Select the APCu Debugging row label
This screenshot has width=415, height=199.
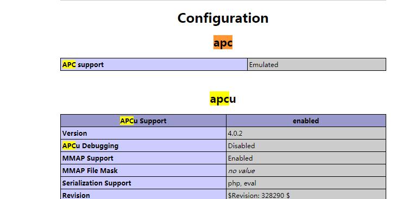click(143, 145)
